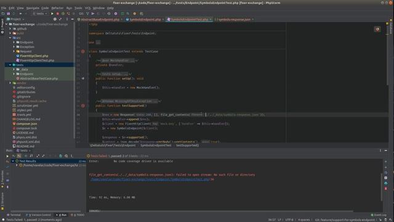Open the Navigate menu
The image size is (394, 222).
click(33, 8)
